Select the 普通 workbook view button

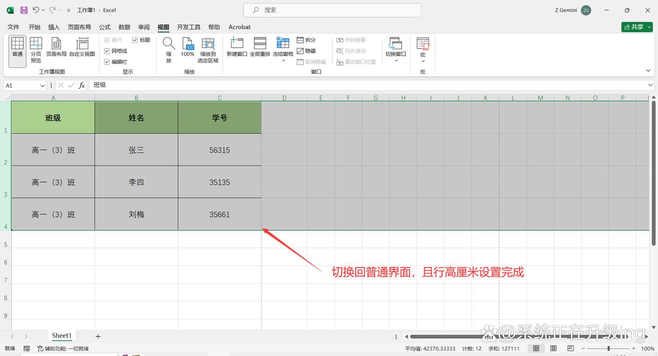[17, 51]
